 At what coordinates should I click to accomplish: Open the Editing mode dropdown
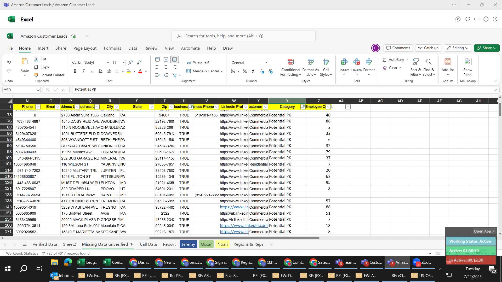(457, 48)
